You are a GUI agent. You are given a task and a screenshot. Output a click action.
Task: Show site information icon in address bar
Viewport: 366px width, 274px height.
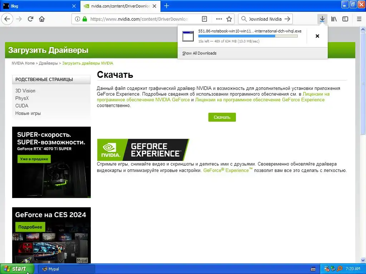click(77, 19)
